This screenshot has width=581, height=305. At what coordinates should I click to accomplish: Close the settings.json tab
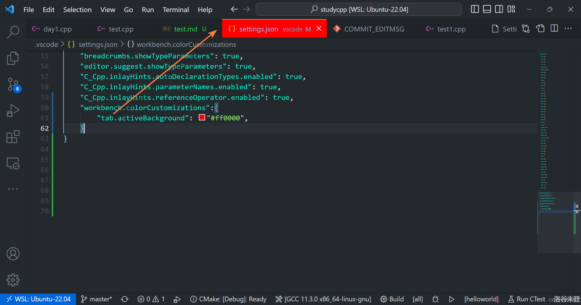[x=319, y=28]
